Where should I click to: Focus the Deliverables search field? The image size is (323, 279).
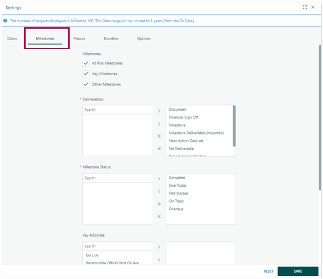[118, 110]
